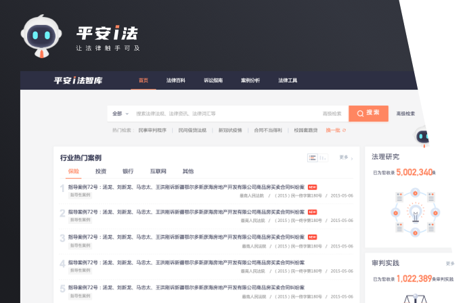This screenshot has height=303, width=463.
Task: Open the 首页 navigation tab
Action: (144, 80)
